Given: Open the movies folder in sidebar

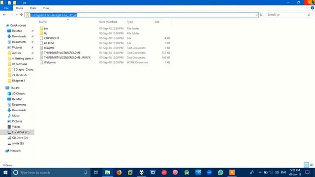Looking at the screenshot, I should (x=16, y=53).
